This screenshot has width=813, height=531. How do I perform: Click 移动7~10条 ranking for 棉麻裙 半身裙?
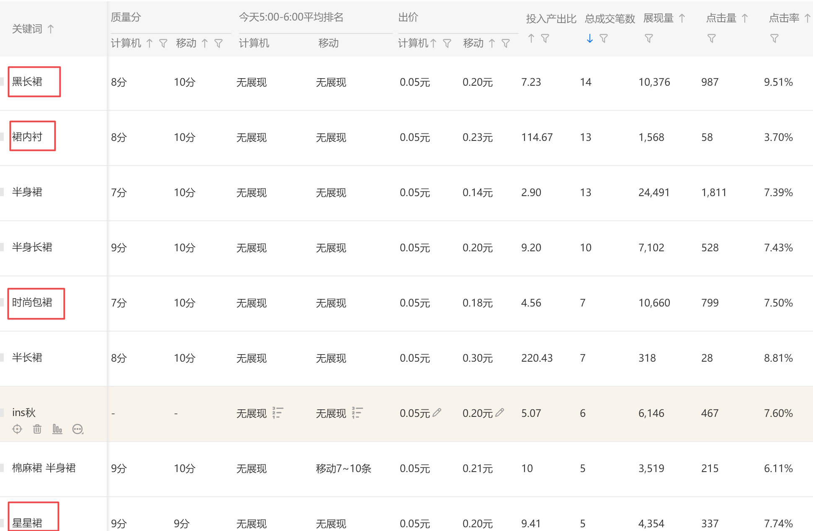click(x=344, y=468)
